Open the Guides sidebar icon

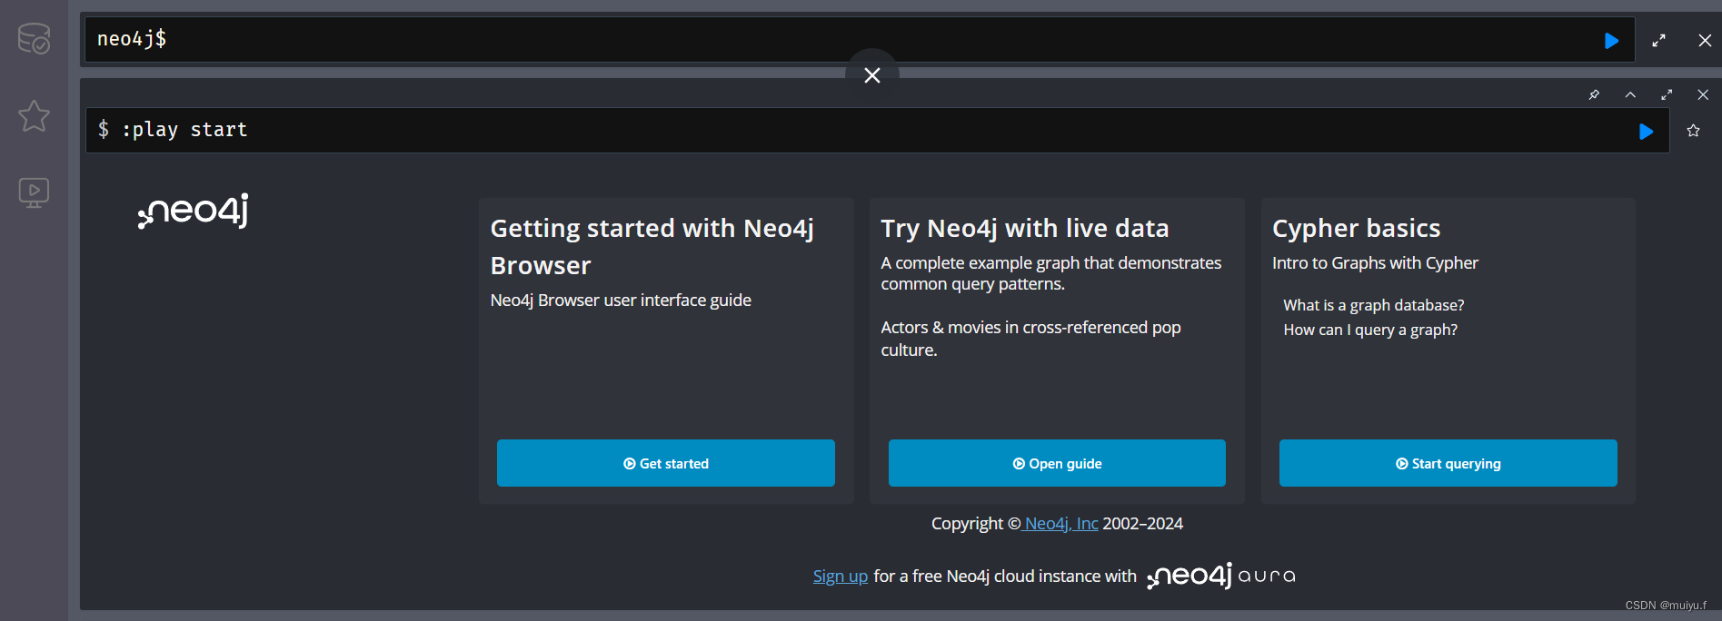[34, 192]
